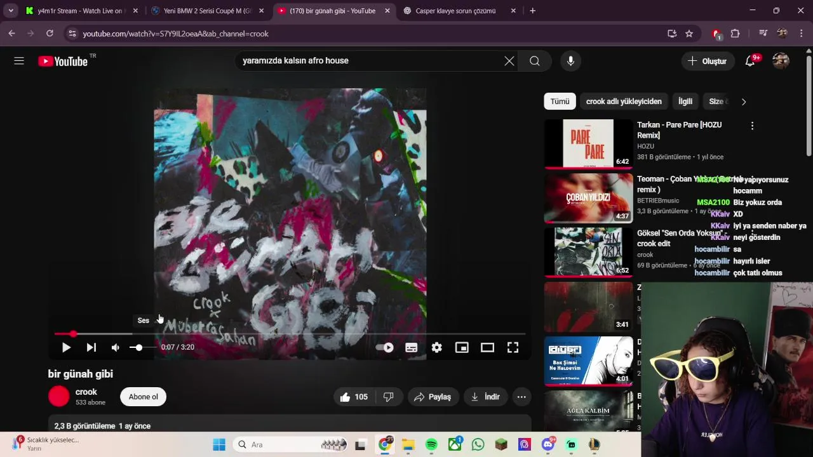Open the red 3:41 video thumbnail
The height and width of the screenshot is (457, 813).
point(588,306)
